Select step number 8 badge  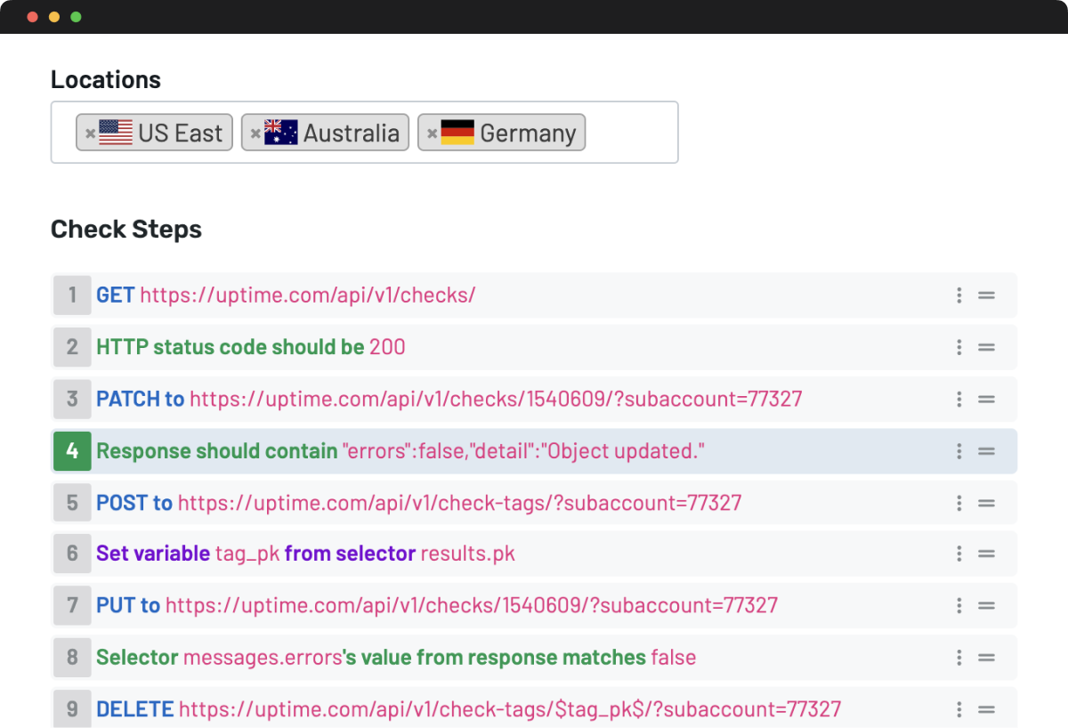72,658
